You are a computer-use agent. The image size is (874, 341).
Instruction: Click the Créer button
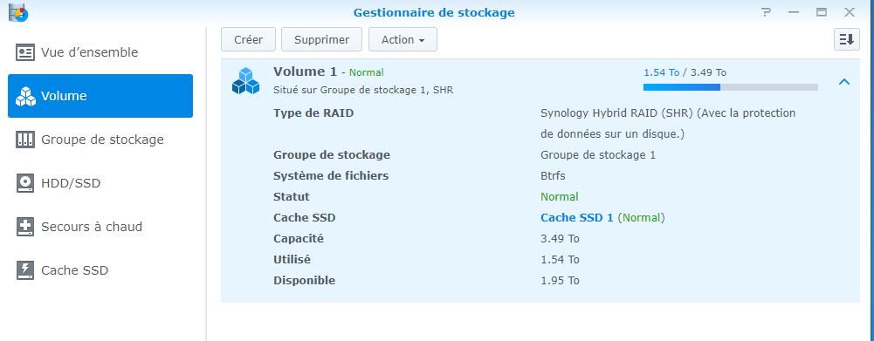pyautogui.click(x=248, y=39)
